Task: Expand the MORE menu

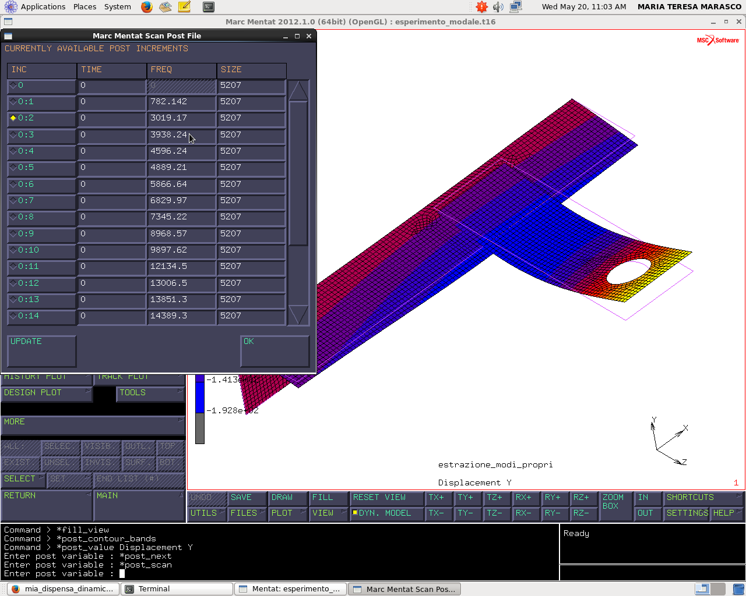Action: pyautogui.click(x=93, y=425)
